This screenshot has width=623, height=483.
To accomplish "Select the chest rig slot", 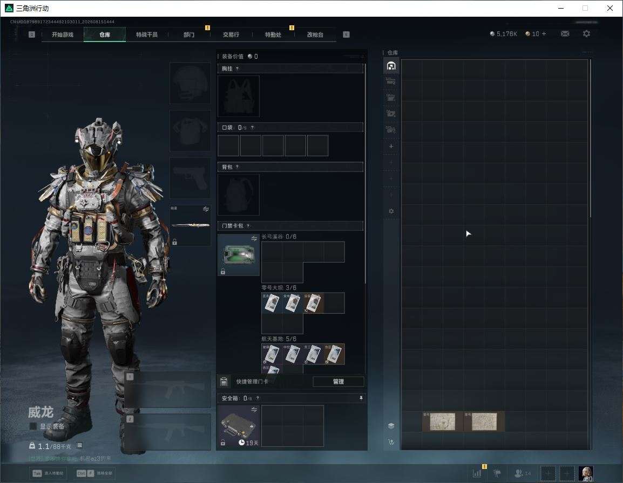I will (x=239, y=96).
